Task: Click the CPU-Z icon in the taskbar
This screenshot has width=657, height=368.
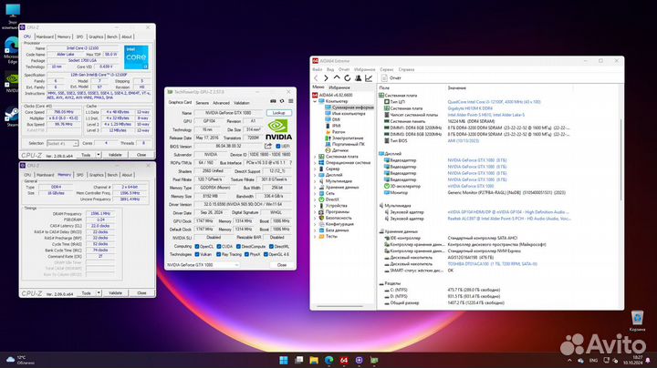Action: (x=360, y=360)
